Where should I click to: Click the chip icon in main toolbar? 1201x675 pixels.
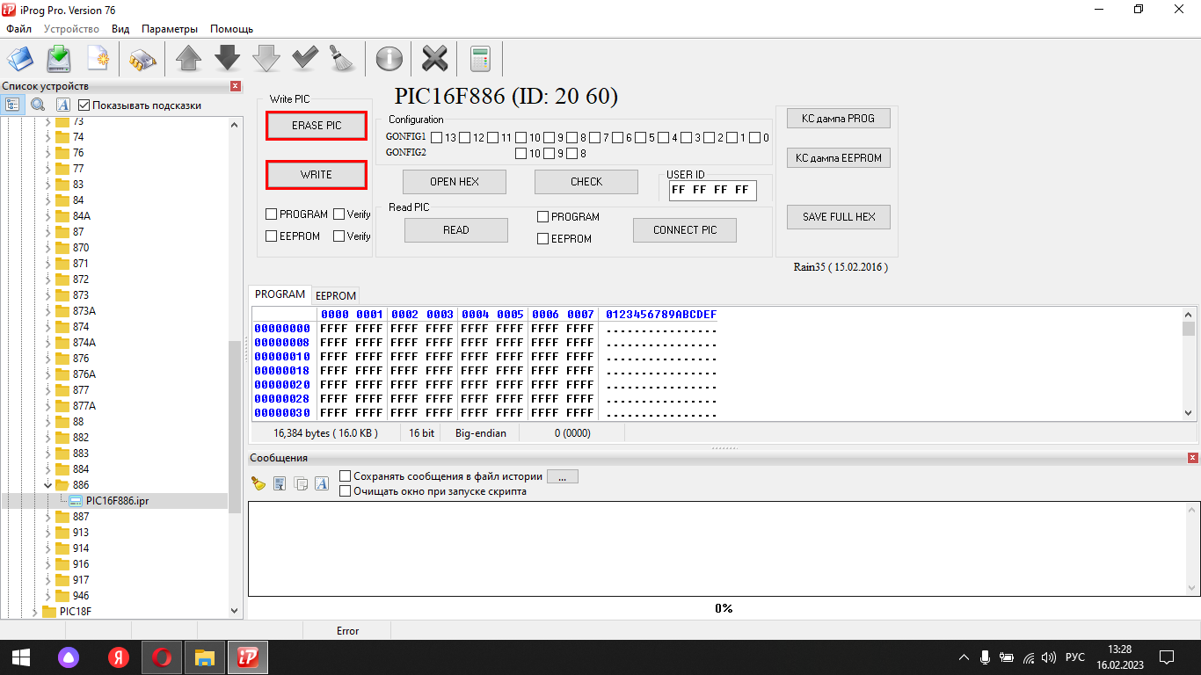coord(142,59)
